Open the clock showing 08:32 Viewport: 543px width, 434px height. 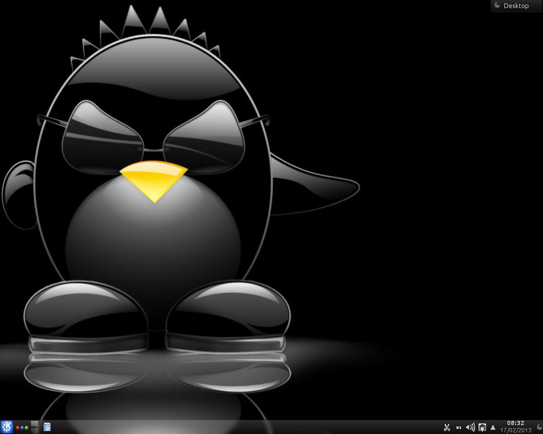coord(515,427)
